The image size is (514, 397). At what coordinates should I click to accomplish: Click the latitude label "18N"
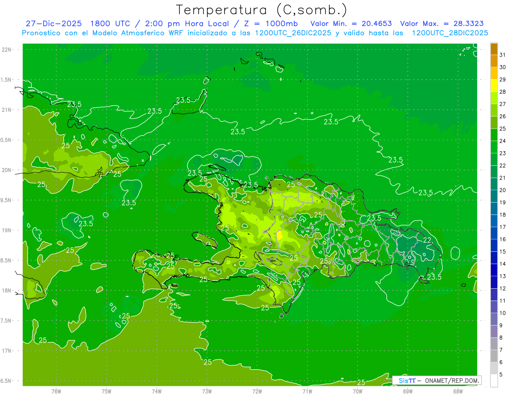(7, 290)
